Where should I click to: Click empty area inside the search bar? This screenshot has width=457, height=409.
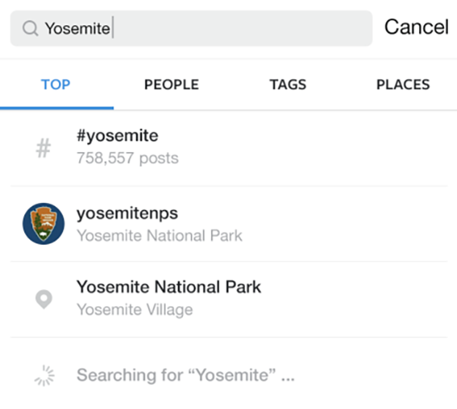242,28
